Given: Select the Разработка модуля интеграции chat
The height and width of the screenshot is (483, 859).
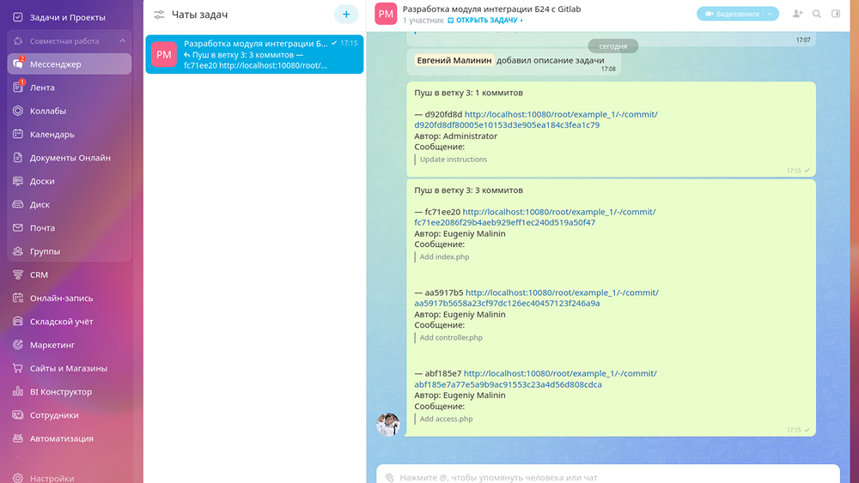Looking at the screenshot, I should pyautogui.click(x=254, y=54).
